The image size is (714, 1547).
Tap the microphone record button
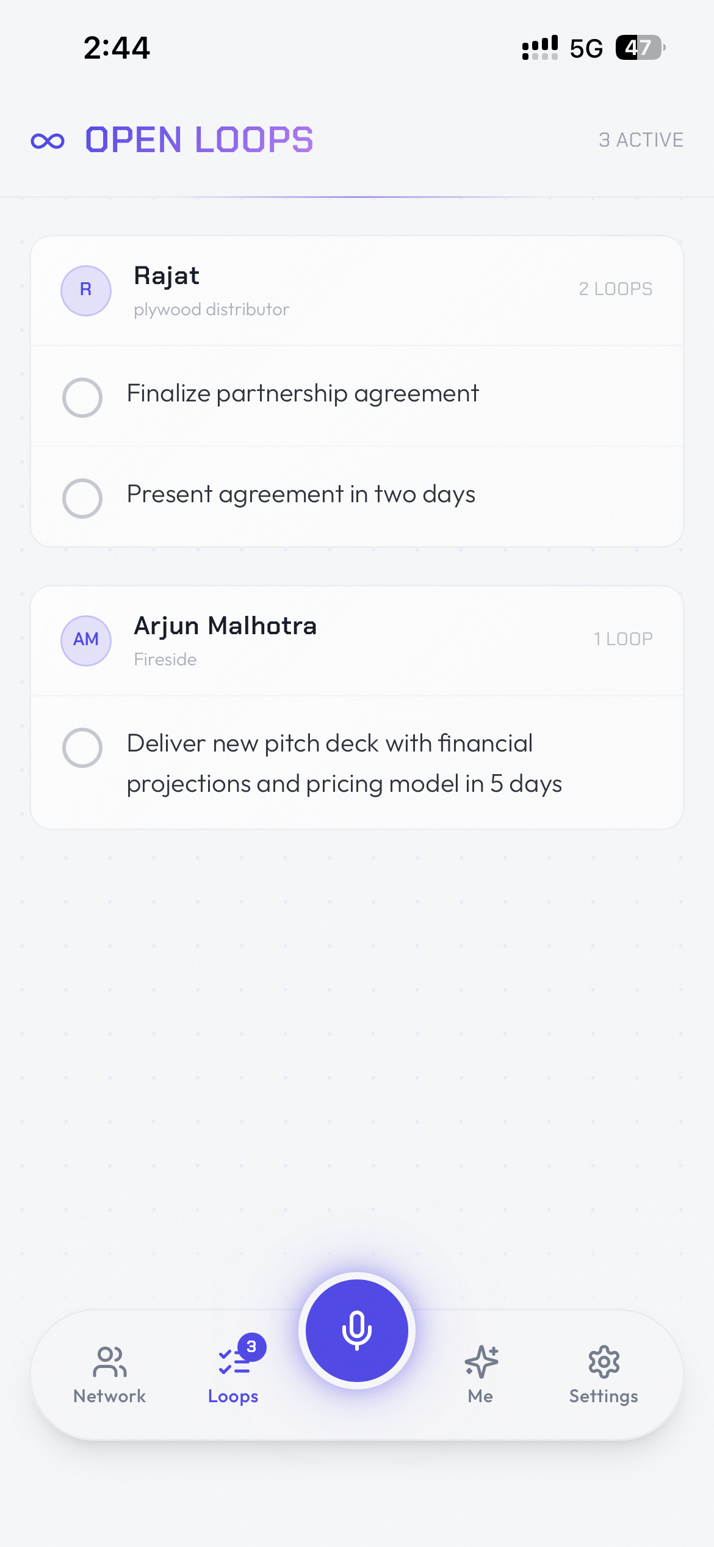pyautogui.click(x=357, y=1330)
